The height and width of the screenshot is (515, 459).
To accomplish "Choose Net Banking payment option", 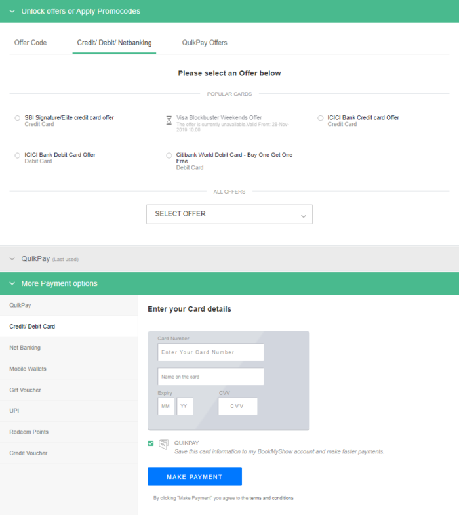I will coord(25,348).
